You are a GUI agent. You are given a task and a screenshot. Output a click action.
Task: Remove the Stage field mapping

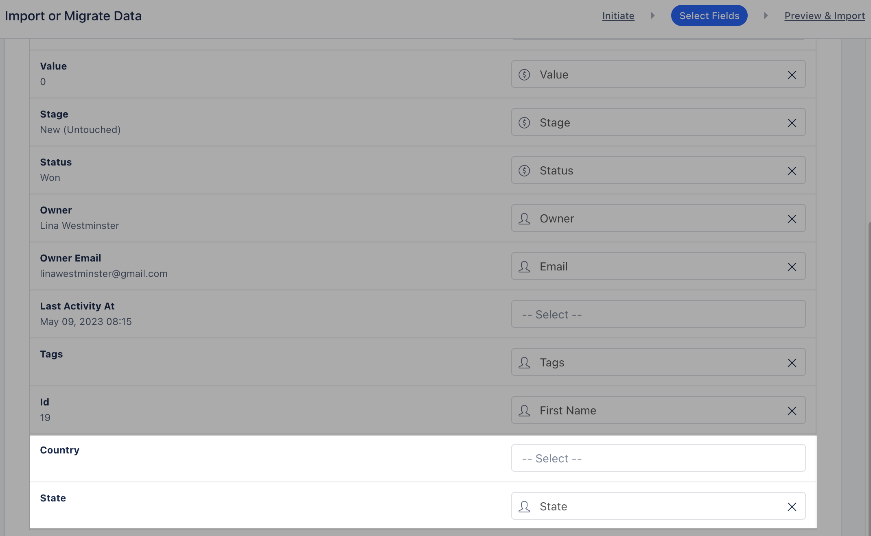point(792,123)
